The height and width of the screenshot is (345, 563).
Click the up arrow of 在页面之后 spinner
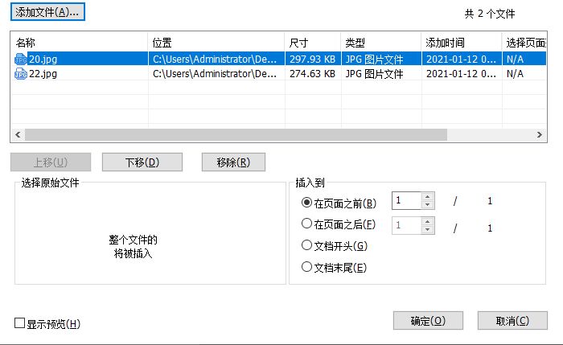coord(427,221)
